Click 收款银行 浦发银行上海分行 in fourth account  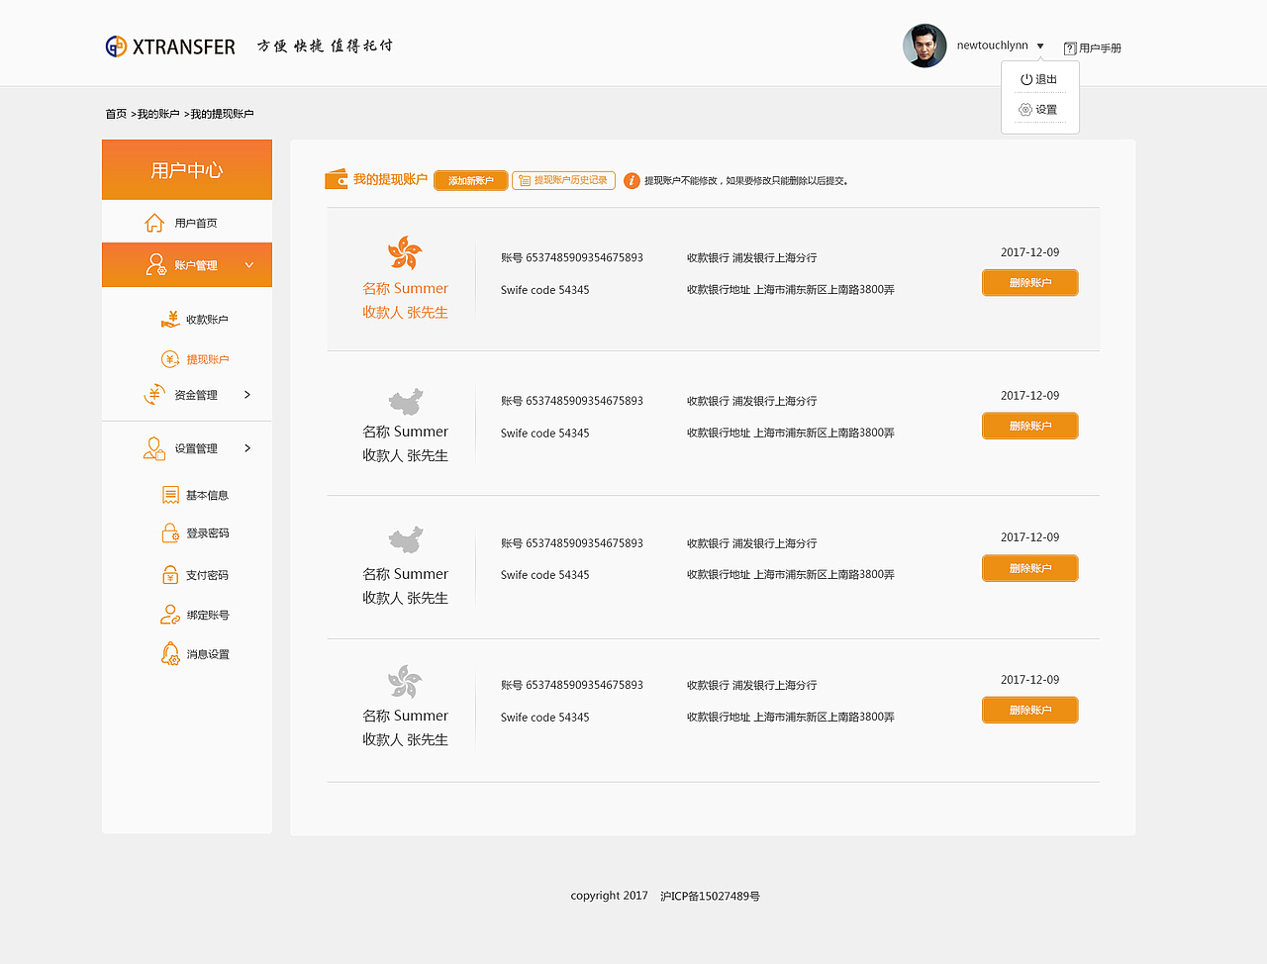(752, 685)
